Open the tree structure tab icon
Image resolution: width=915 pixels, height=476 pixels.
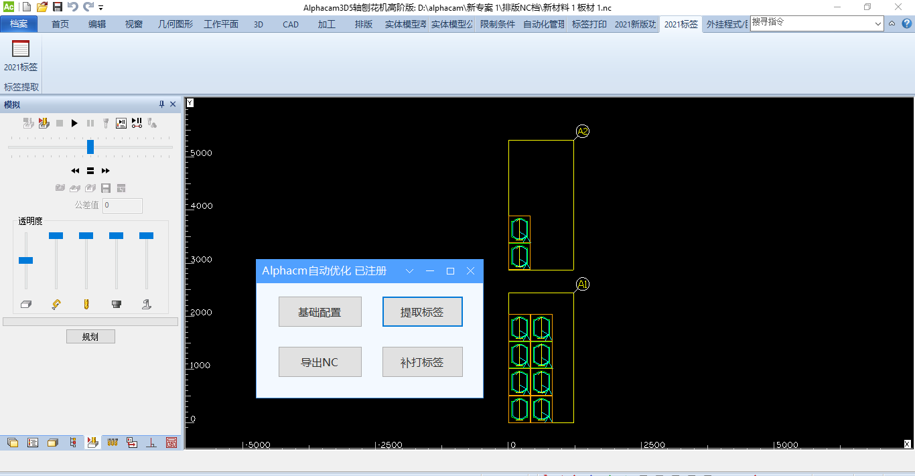(x=72, y=443)
